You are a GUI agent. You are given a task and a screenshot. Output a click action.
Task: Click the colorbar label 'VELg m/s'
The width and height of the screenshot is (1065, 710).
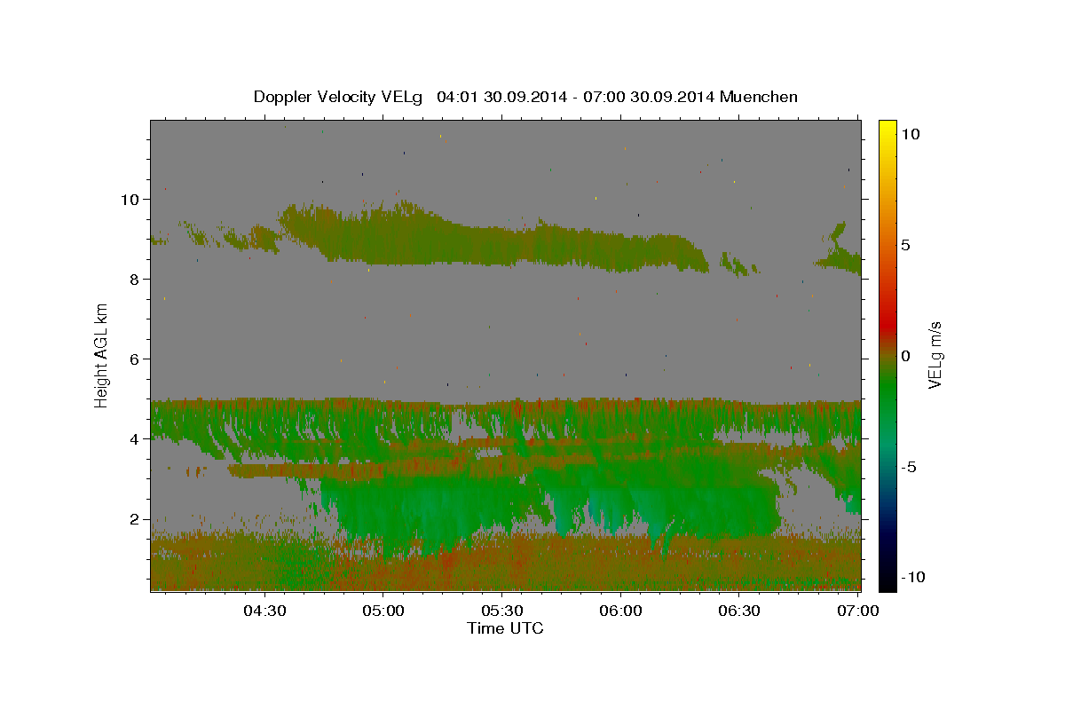click(935, 355)
